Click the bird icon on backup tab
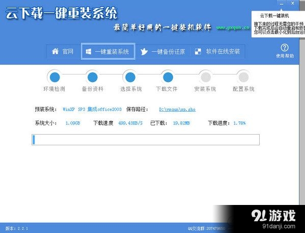 (x=144, y=51)
